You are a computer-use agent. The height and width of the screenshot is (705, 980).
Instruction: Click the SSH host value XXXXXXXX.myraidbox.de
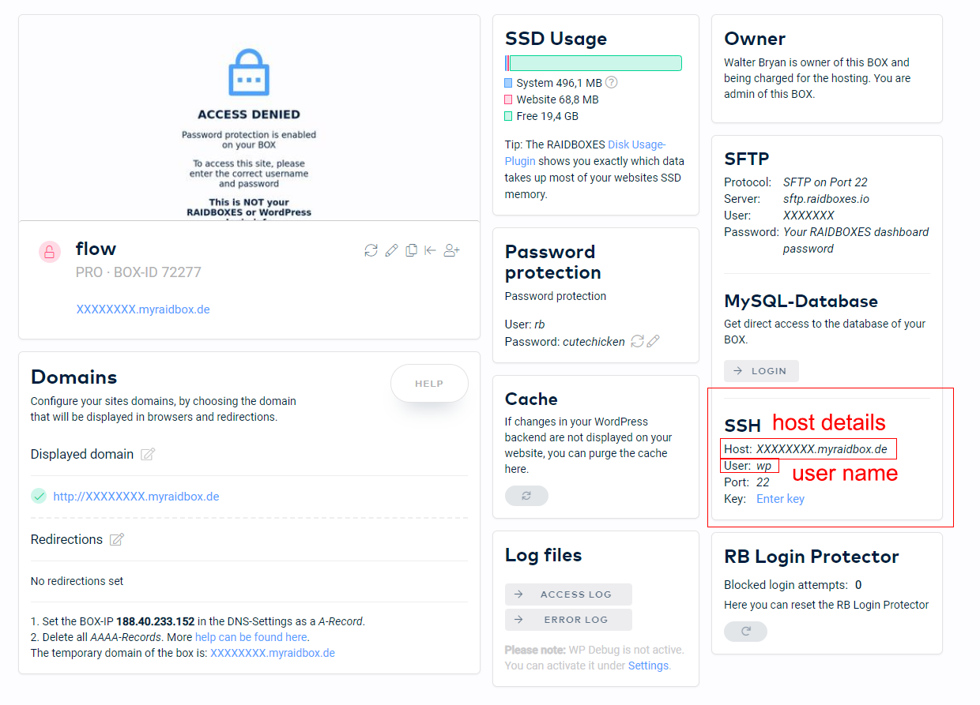(821, 449)
